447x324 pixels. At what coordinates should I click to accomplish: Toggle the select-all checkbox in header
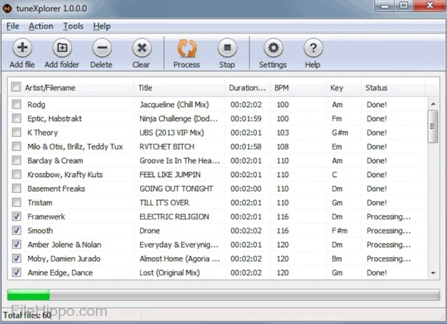pos(16,87)
